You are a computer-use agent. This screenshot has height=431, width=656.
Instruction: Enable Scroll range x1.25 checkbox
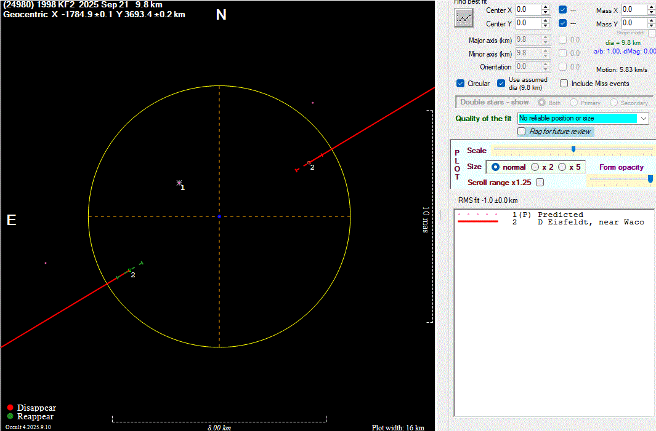(540, 183)
